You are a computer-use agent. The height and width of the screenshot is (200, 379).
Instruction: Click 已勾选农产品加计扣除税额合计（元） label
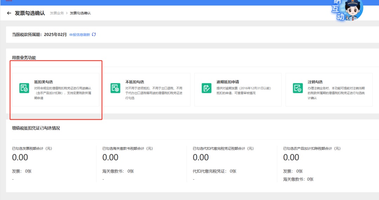312,148
